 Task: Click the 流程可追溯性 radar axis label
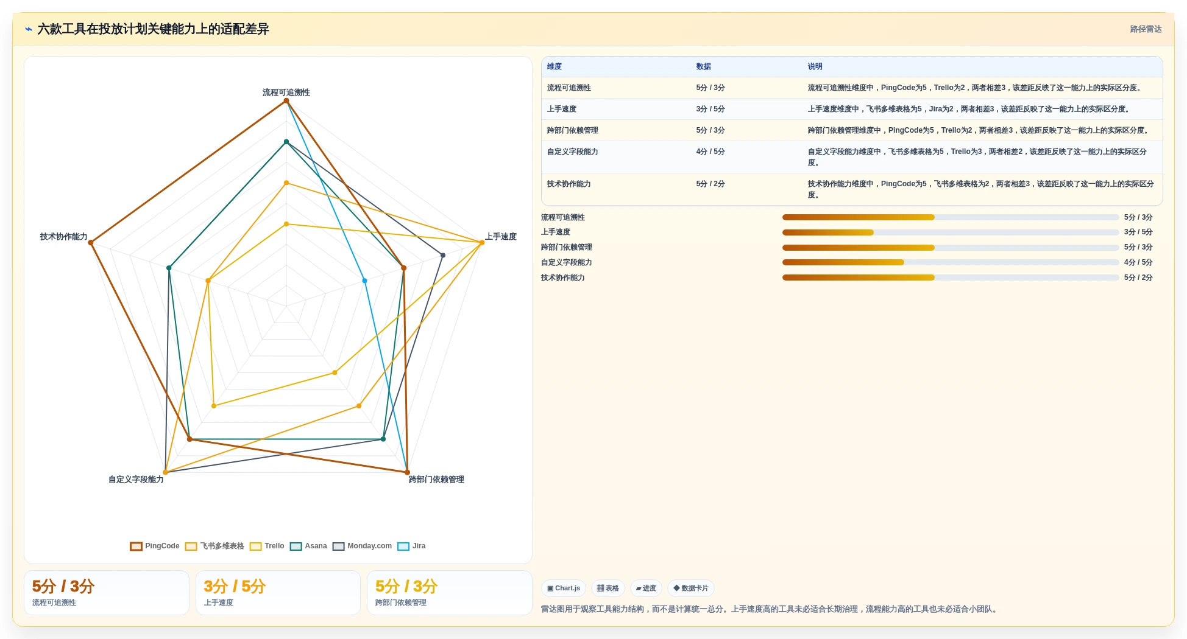[x=286, y=93]
